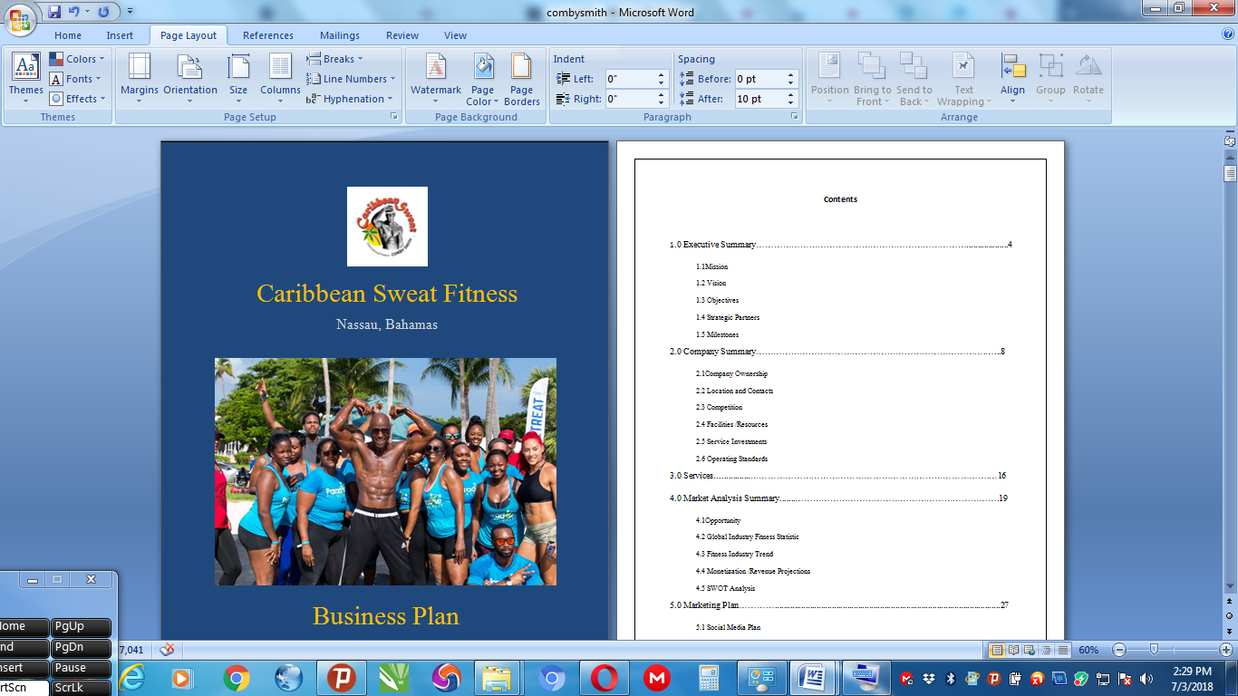Open the Themes gallery
Viewport: 1238px width, 696px height.
pos(25,79)
